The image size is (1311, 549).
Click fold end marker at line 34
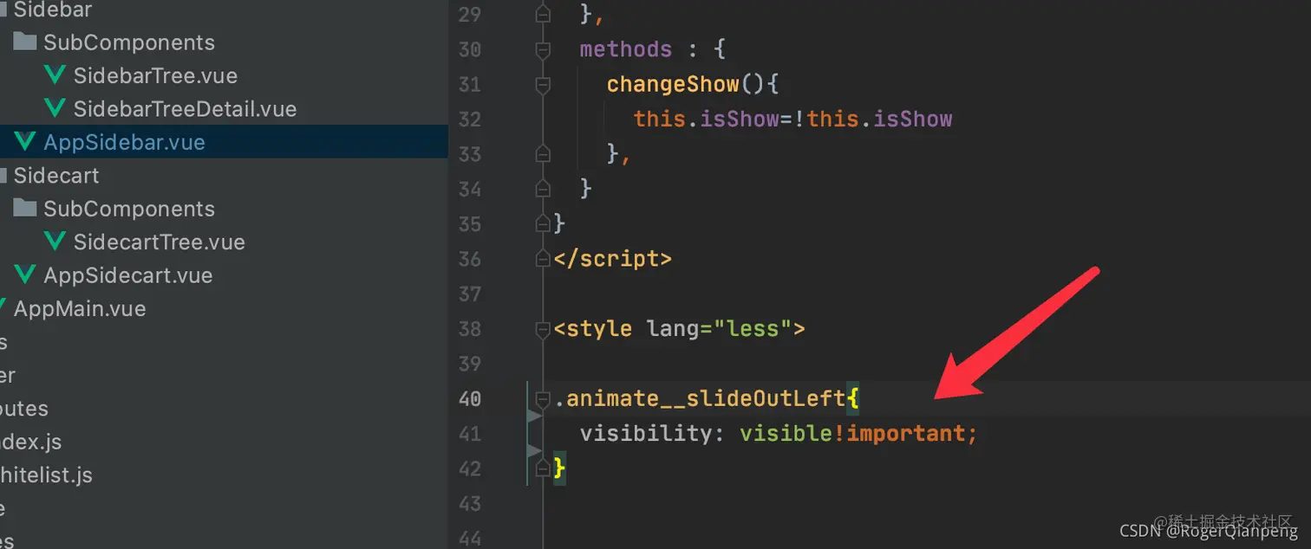pyautogui.click(x=543, y=189)
